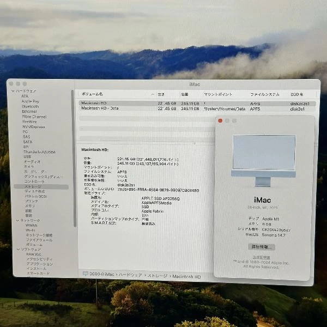Select メモリ in the sidebar
The height and width of the screenshot is (327, 327).
pyautogui.click(x=30, y=206)
